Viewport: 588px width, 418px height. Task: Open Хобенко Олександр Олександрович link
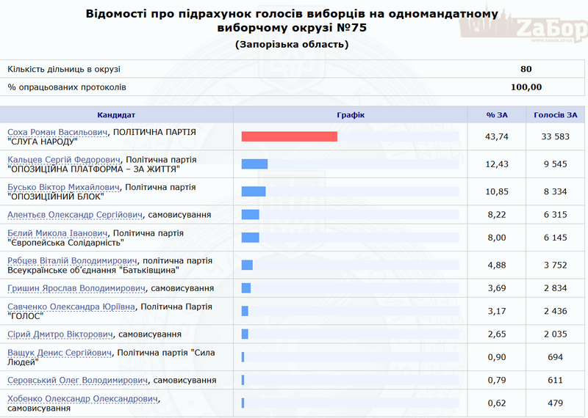[x=82, y=399]
